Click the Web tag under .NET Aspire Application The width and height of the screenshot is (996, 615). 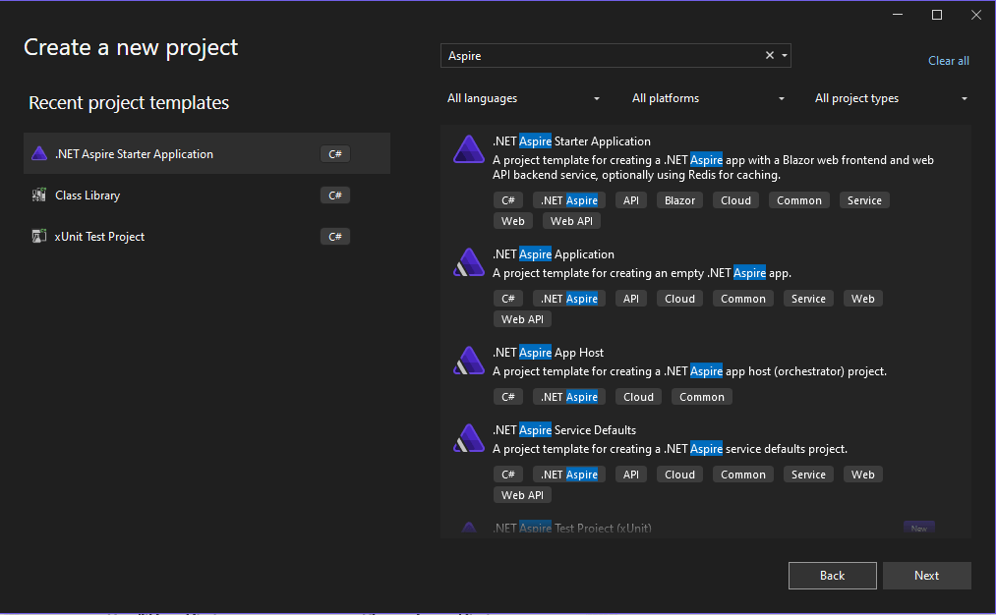pos(862,299)
